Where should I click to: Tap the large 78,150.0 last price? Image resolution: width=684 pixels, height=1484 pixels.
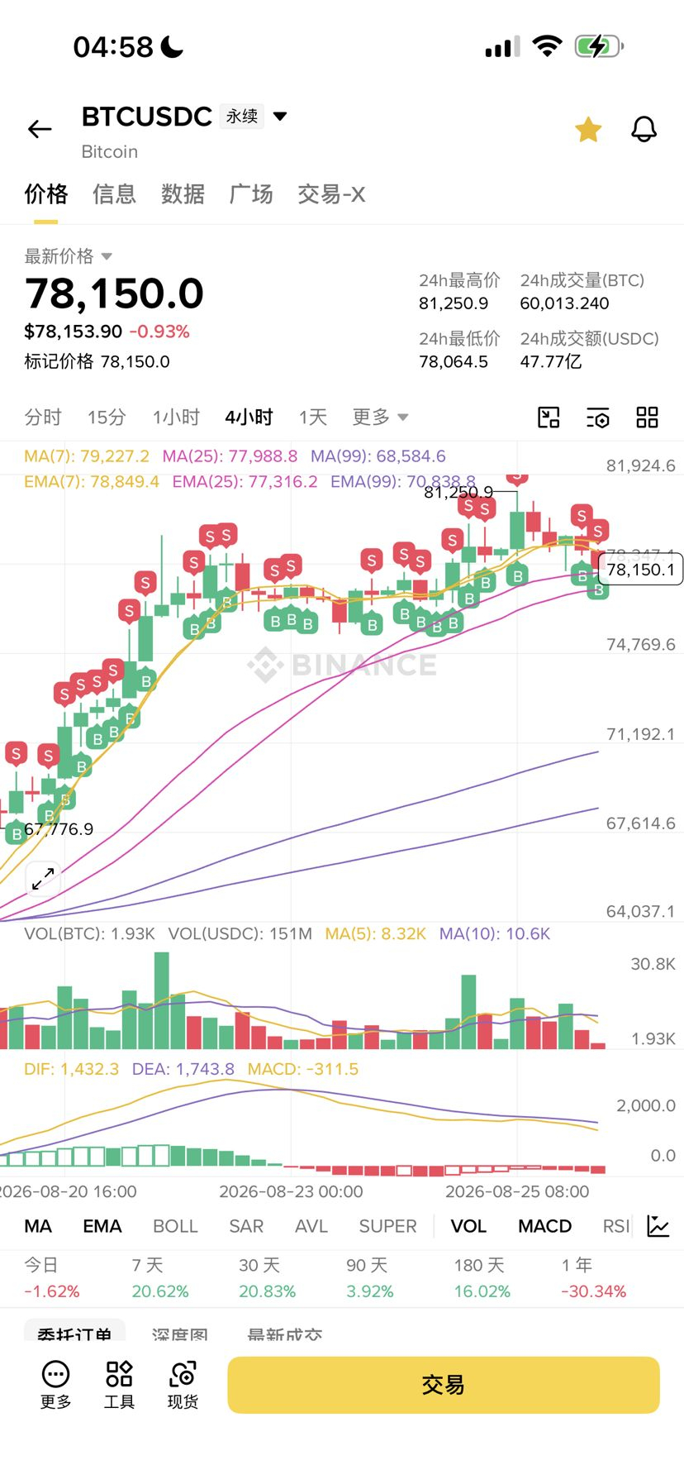114,293
